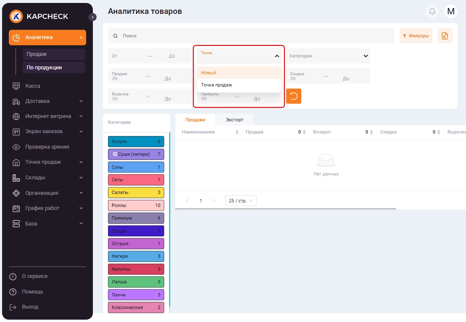This screenshot has width=466, height=322.
Task: Open the 25 / стр. page size dropdown
Action: [240, 201]
